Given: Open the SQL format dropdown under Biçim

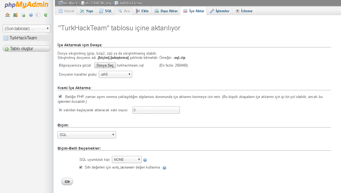Looking at the screenshot, I should tap(87, 135).
